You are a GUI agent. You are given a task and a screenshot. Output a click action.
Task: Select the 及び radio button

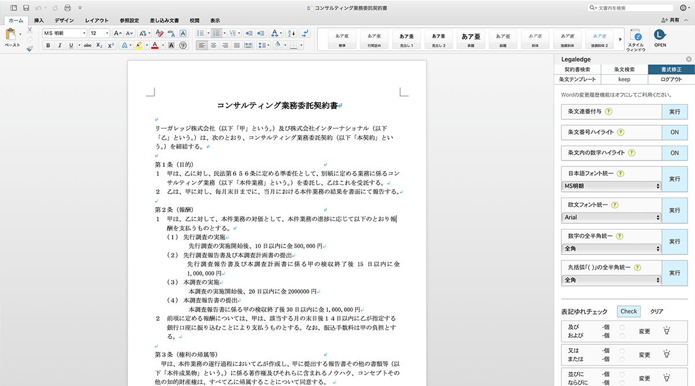tap(622, 327)
